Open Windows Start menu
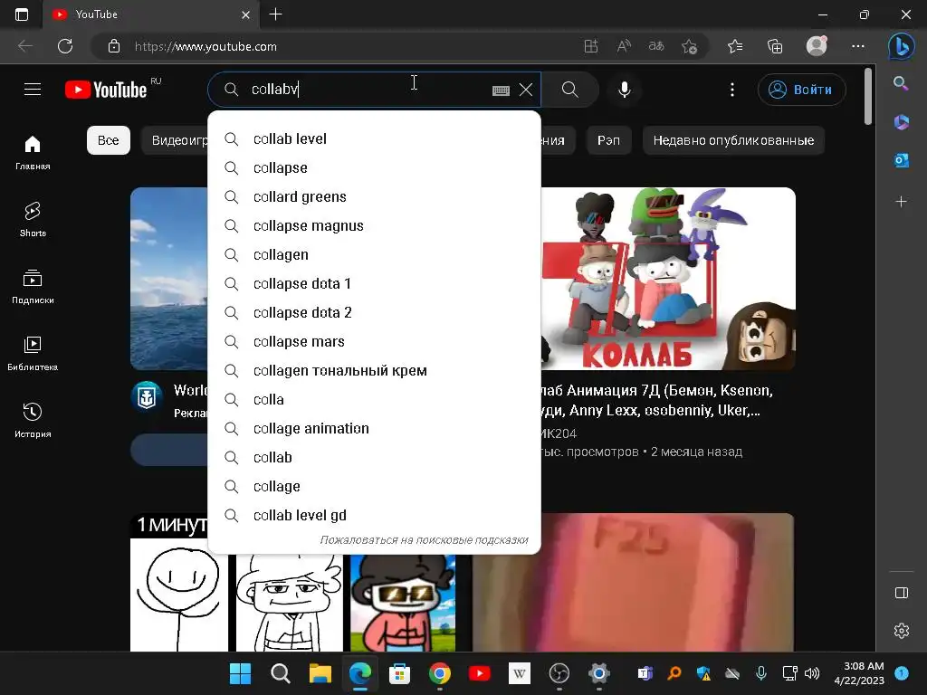Screen dimensions: 927x695 (240, 673)
